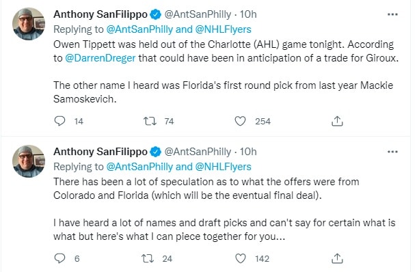This screenshot has height=272, width=419.
Task: Open @AntSanPhilly link in second tweet's reply line
Action: [x=139, y=167]
